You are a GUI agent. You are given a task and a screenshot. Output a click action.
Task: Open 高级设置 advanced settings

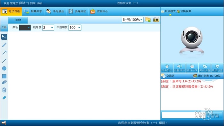pyautogui.click(x=217, y=68)
